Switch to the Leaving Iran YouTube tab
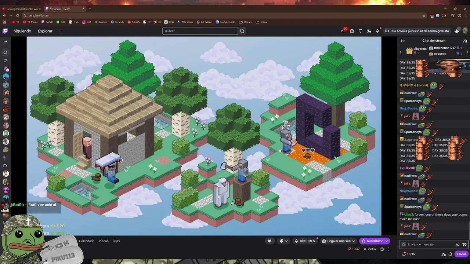Screen dimensions: 470x264 21,9
